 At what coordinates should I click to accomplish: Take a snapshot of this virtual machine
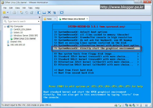(x=22, y=12)
